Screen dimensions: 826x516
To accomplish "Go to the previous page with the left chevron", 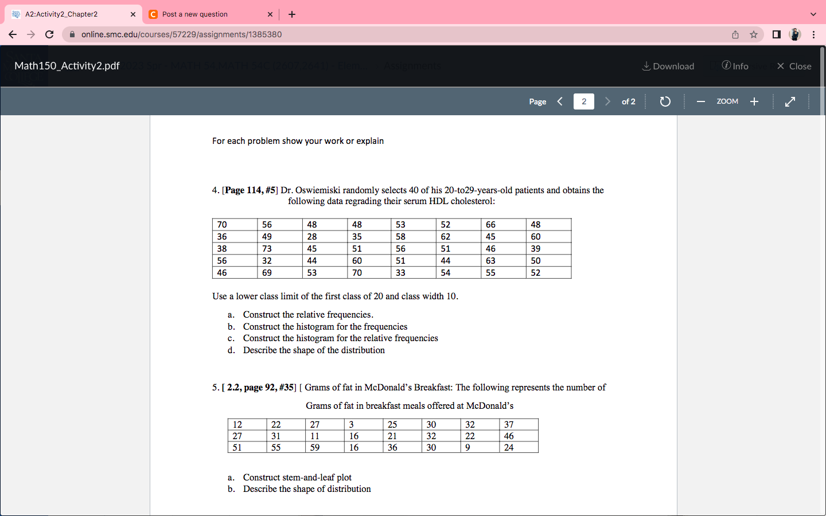I will pyautogui.click(x=560, y=101).
